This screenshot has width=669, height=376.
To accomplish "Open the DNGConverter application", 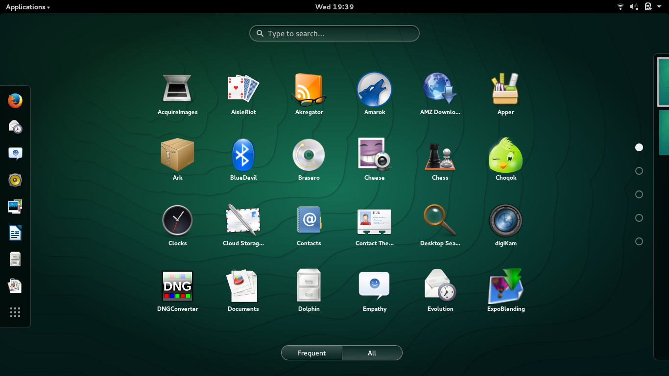I will 177,287.
